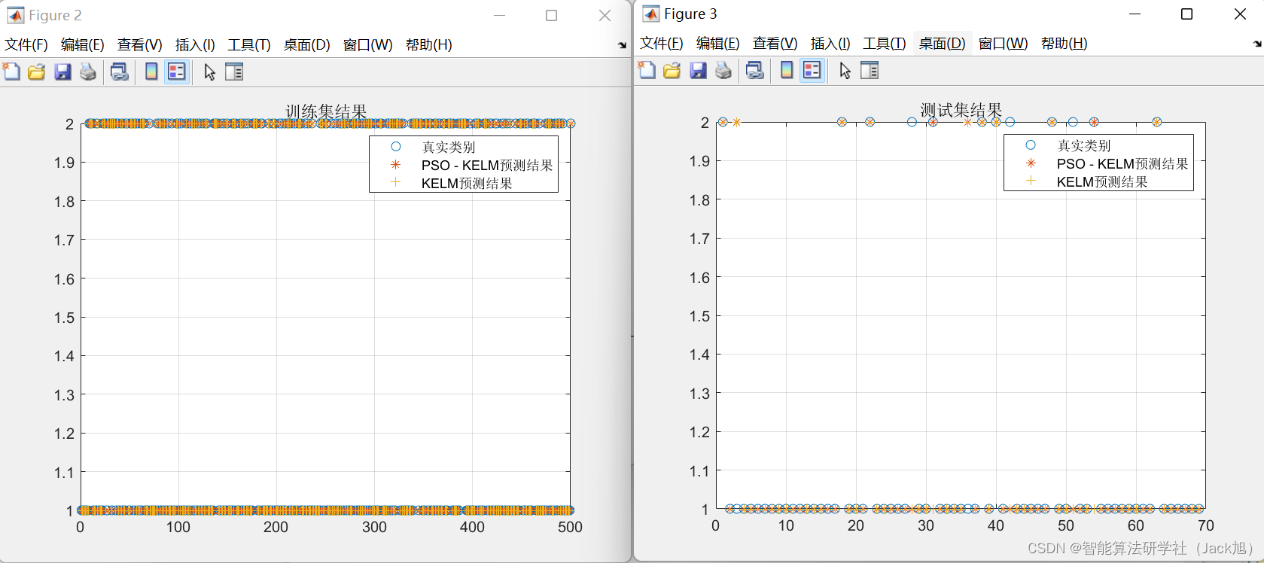Screen dimensions: 1264x563
Task: Click x-axis label 40 in Figure 3
Action: point(995,525)
